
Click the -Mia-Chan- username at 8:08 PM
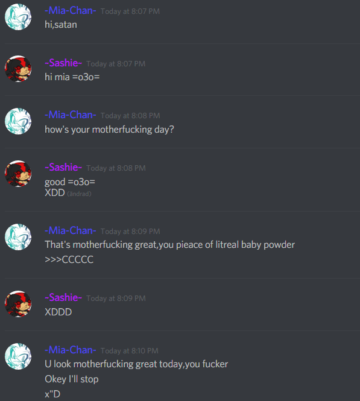pyautogui.click(x=71, y=115)
